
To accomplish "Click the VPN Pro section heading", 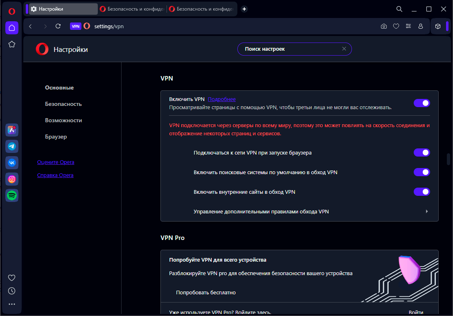I will point(172,238).
